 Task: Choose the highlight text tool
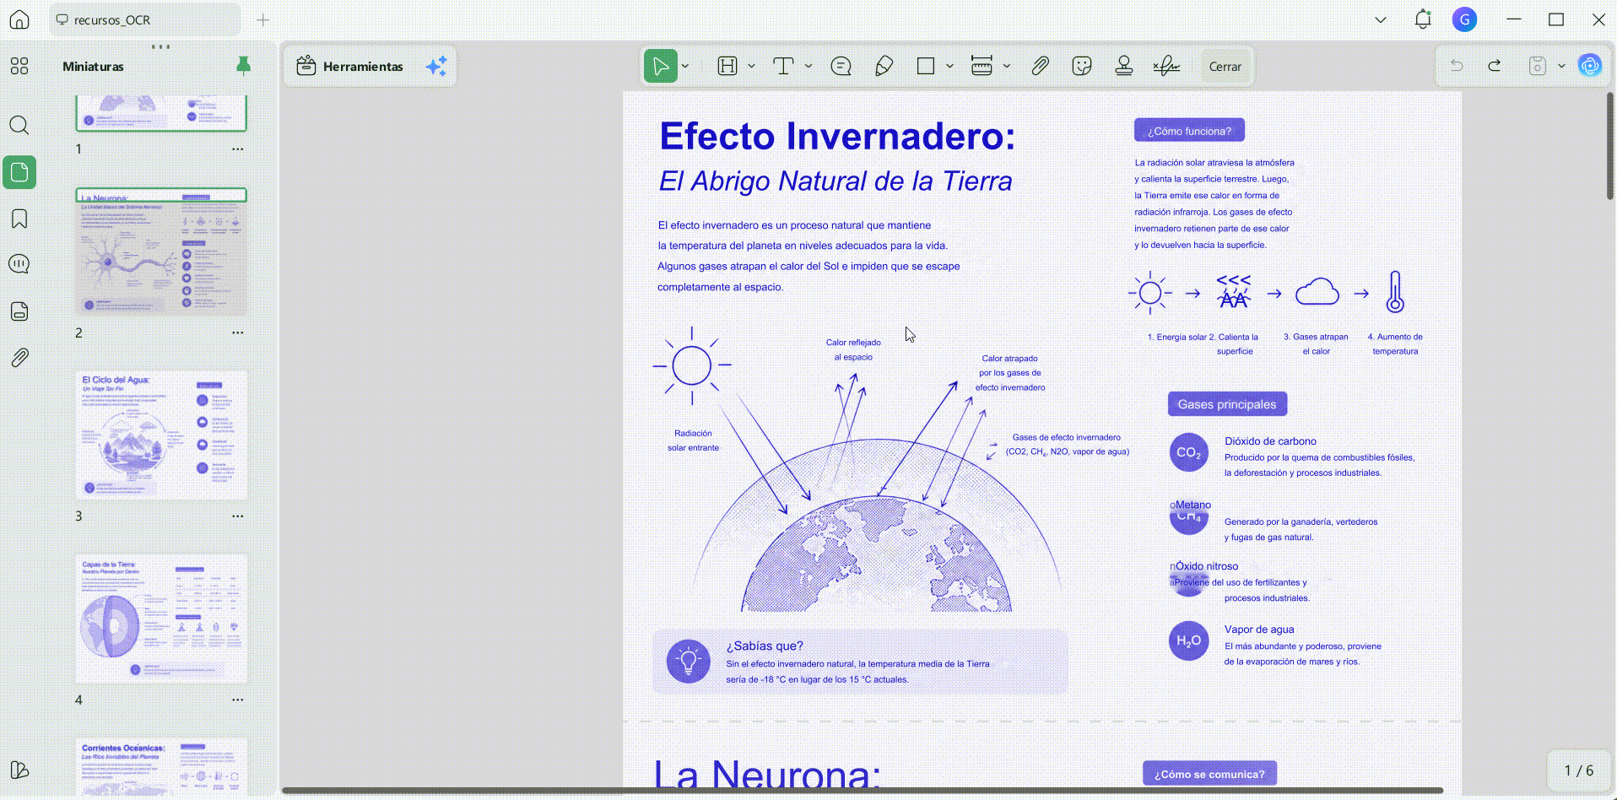click(727, 67)
